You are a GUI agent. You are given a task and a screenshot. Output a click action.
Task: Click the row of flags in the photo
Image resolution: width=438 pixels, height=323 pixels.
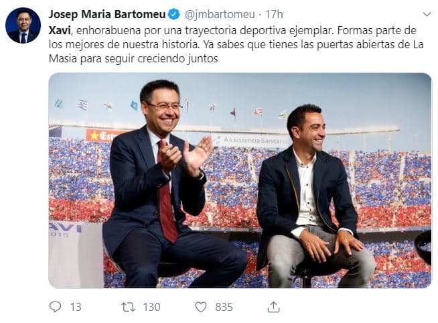click(x=167, y=107)
